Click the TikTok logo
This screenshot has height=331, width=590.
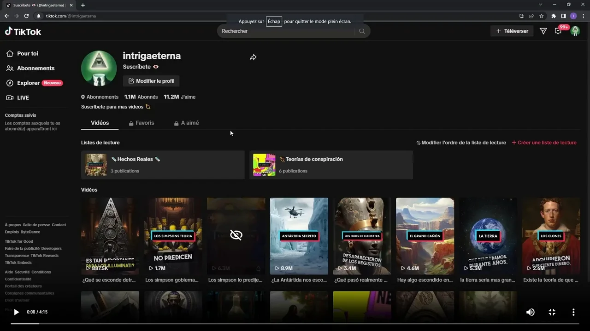23,31
